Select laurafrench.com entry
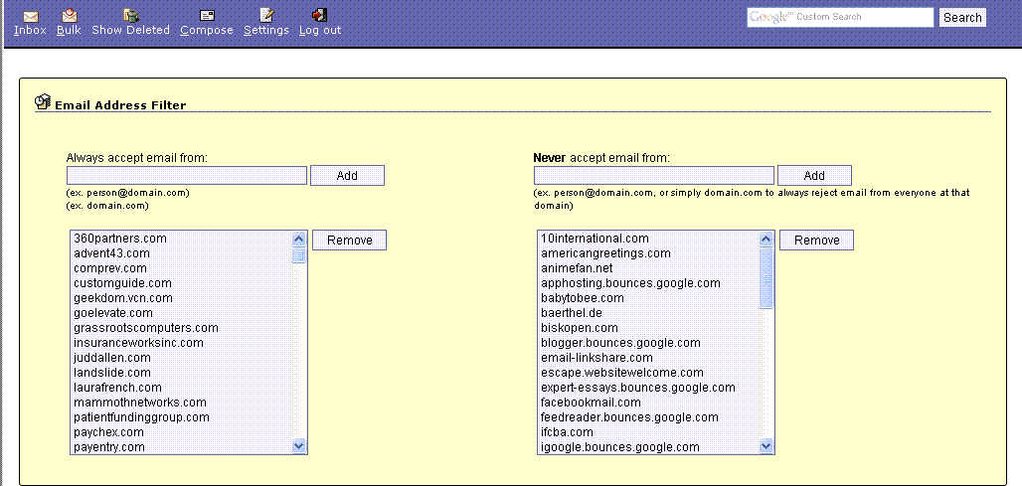 [182, 388]
